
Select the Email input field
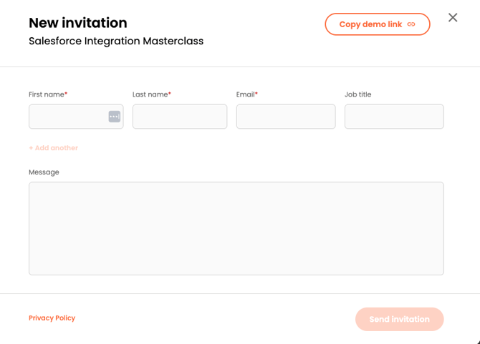point(286,117)
